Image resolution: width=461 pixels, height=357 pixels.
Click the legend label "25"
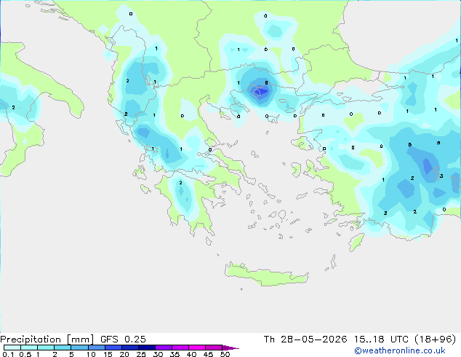pos(141,354)
